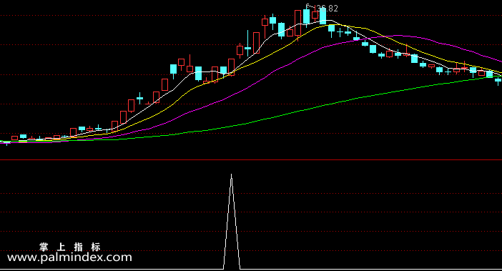Click the first large cyan candle in the uptrend

click(173, 70)
